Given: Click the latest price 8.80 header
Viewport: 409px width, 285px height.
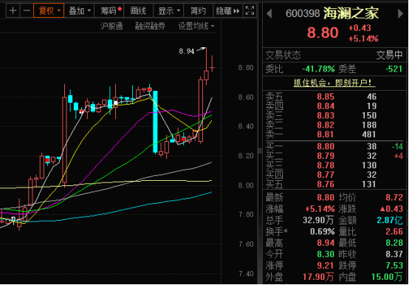Looking at the screenshot, I should [323, 32].
